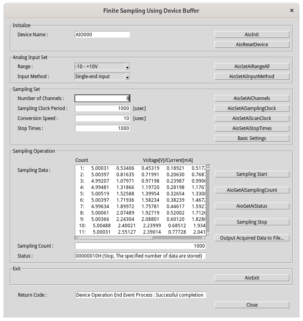This screenshot has height=321, width=303.
Task: Click the Number of Channels field
Action: click(102, 98)
